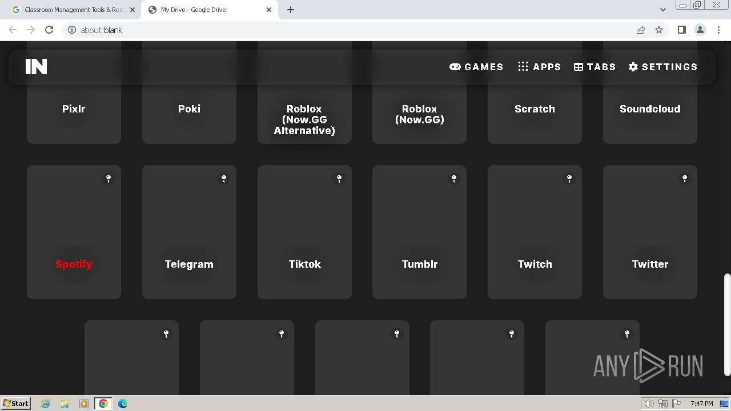This screenshot has width=731, height=411.
Task: Open a new browser tab
Action: pos(290,10)
